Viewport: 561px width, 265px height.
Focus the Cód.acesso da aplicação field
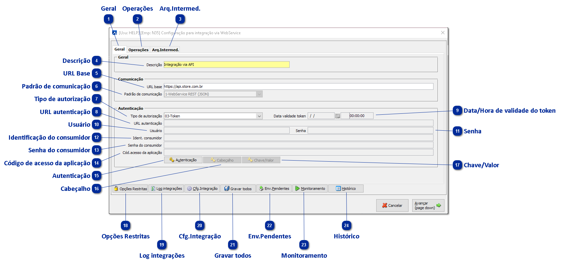[x=298, y=153]
